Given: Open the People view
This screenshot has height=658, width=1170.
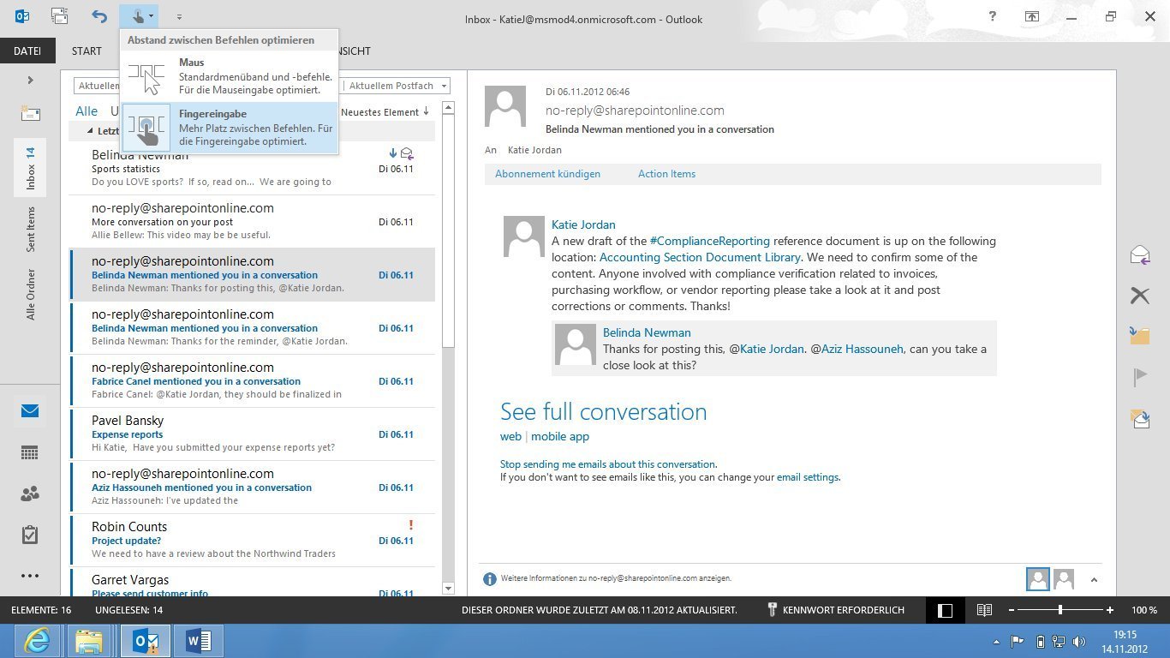Looking at the screenshot, I should click(30, 493).
